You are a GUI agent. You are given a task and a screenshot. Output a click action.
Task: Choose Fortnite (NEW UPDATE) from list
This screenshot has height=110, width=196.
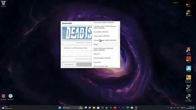105,58
